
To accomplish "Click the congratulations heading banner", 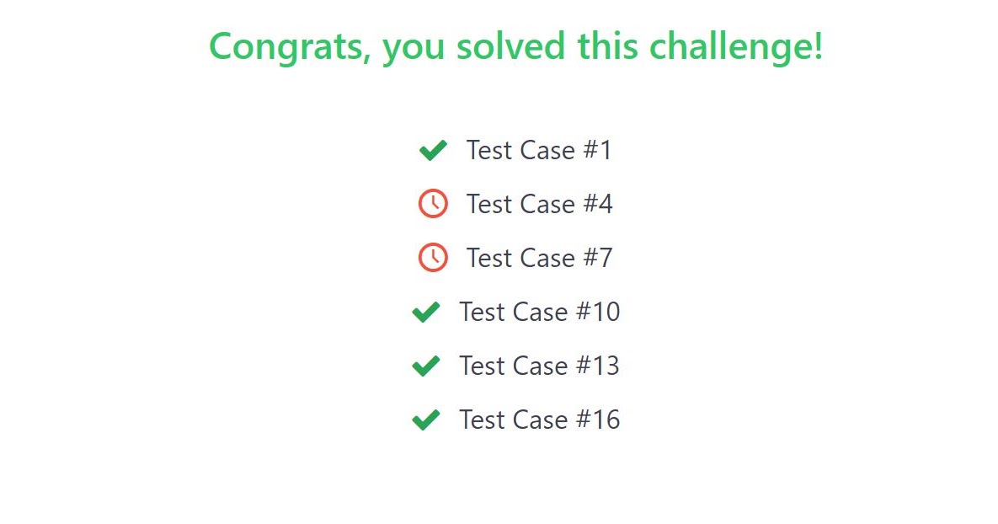I will pos(516,47).
